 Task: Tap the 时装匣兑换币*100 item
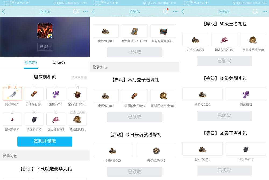click(163, 96)
